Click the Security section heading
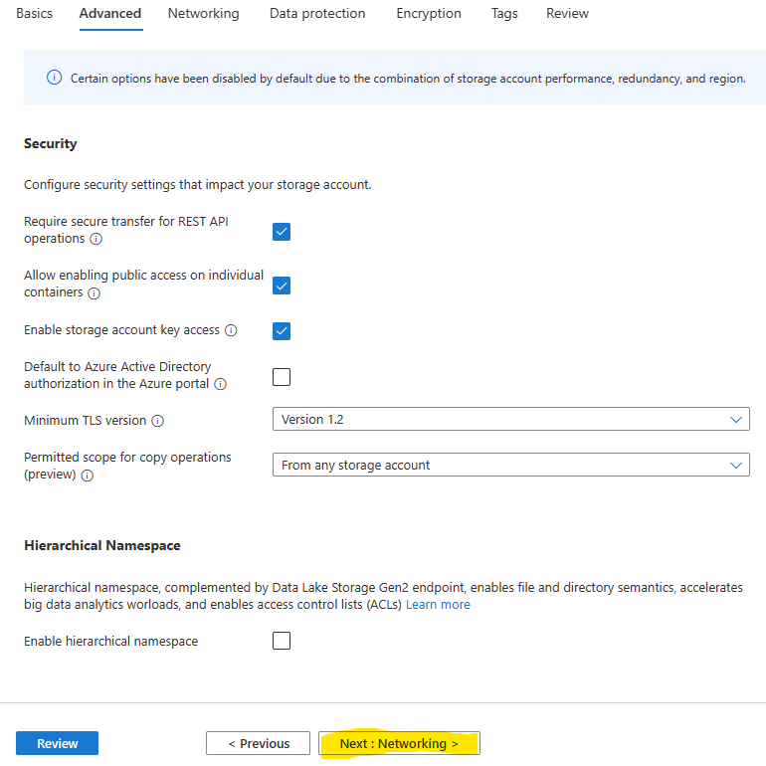This screenshot has height=766, width=766. tap(51, 143)
